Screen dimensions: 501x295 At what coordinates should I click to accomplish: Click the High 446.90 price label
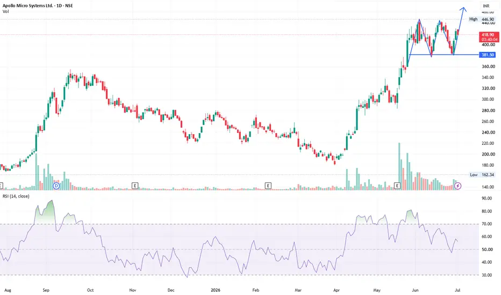[x=482, y=19]
